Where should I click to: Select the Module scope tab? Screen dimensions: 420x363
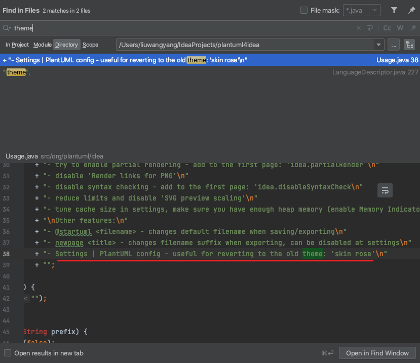(43, 45)
